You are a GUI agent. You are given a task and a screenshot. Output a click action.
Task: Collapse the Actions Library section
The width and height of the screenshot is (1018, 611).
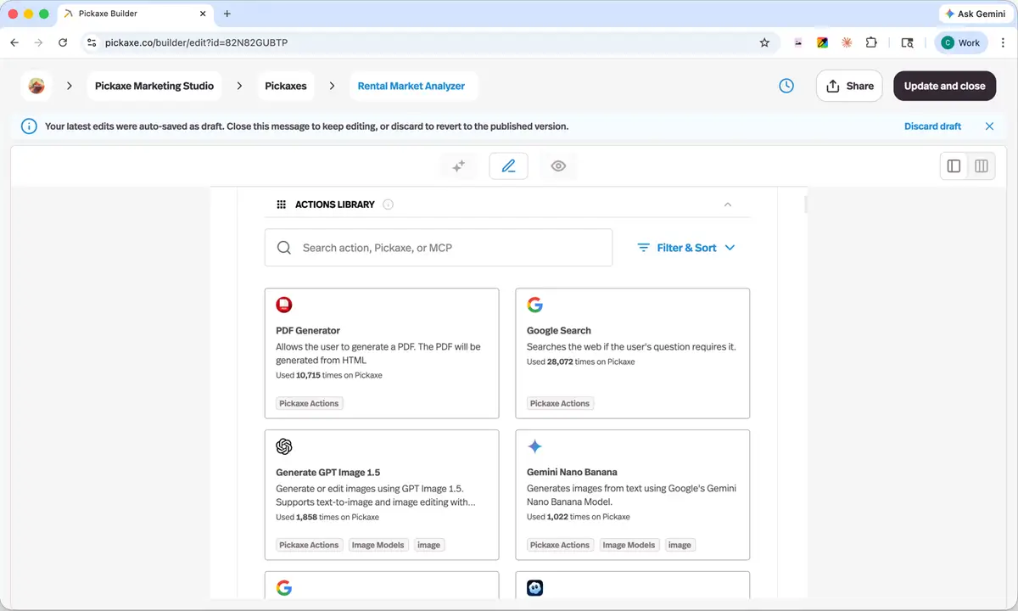click(x=728, y=205)
